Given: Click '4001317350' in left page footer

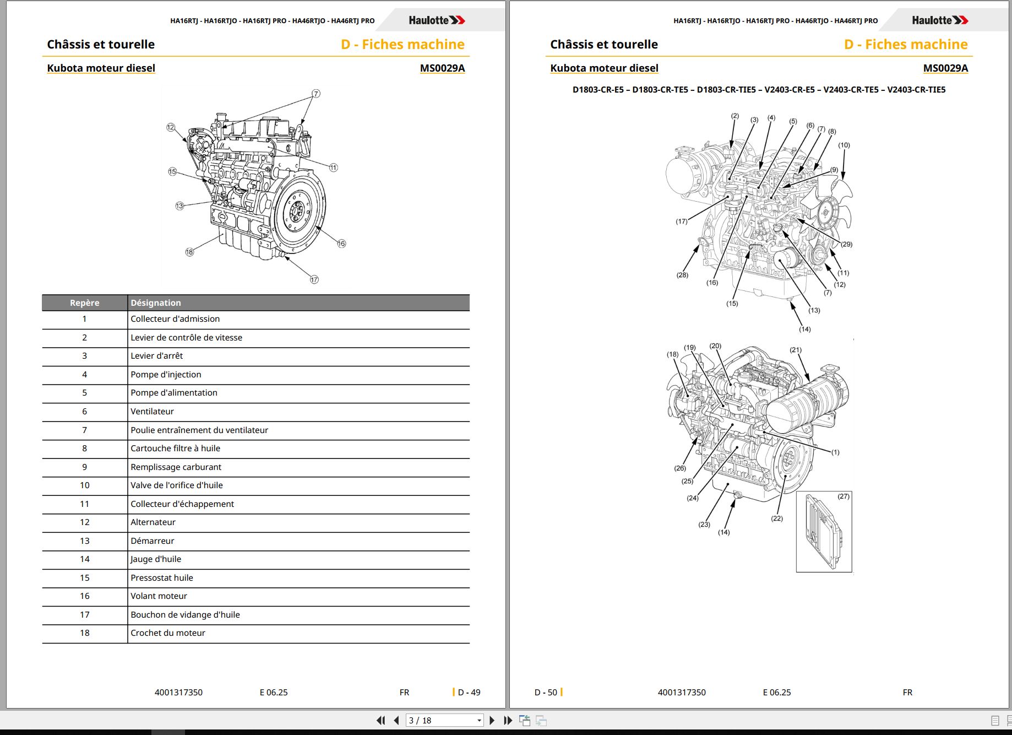Looking at the screenshot, I should click(x=178, y=692).
